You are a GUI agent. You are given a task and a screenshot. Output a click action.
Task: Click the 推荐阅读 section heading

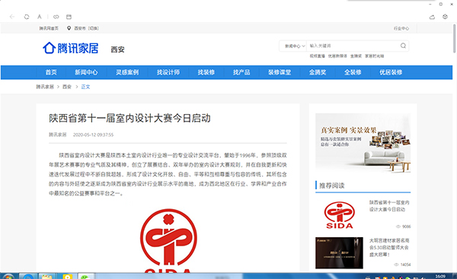coord(332,185)
